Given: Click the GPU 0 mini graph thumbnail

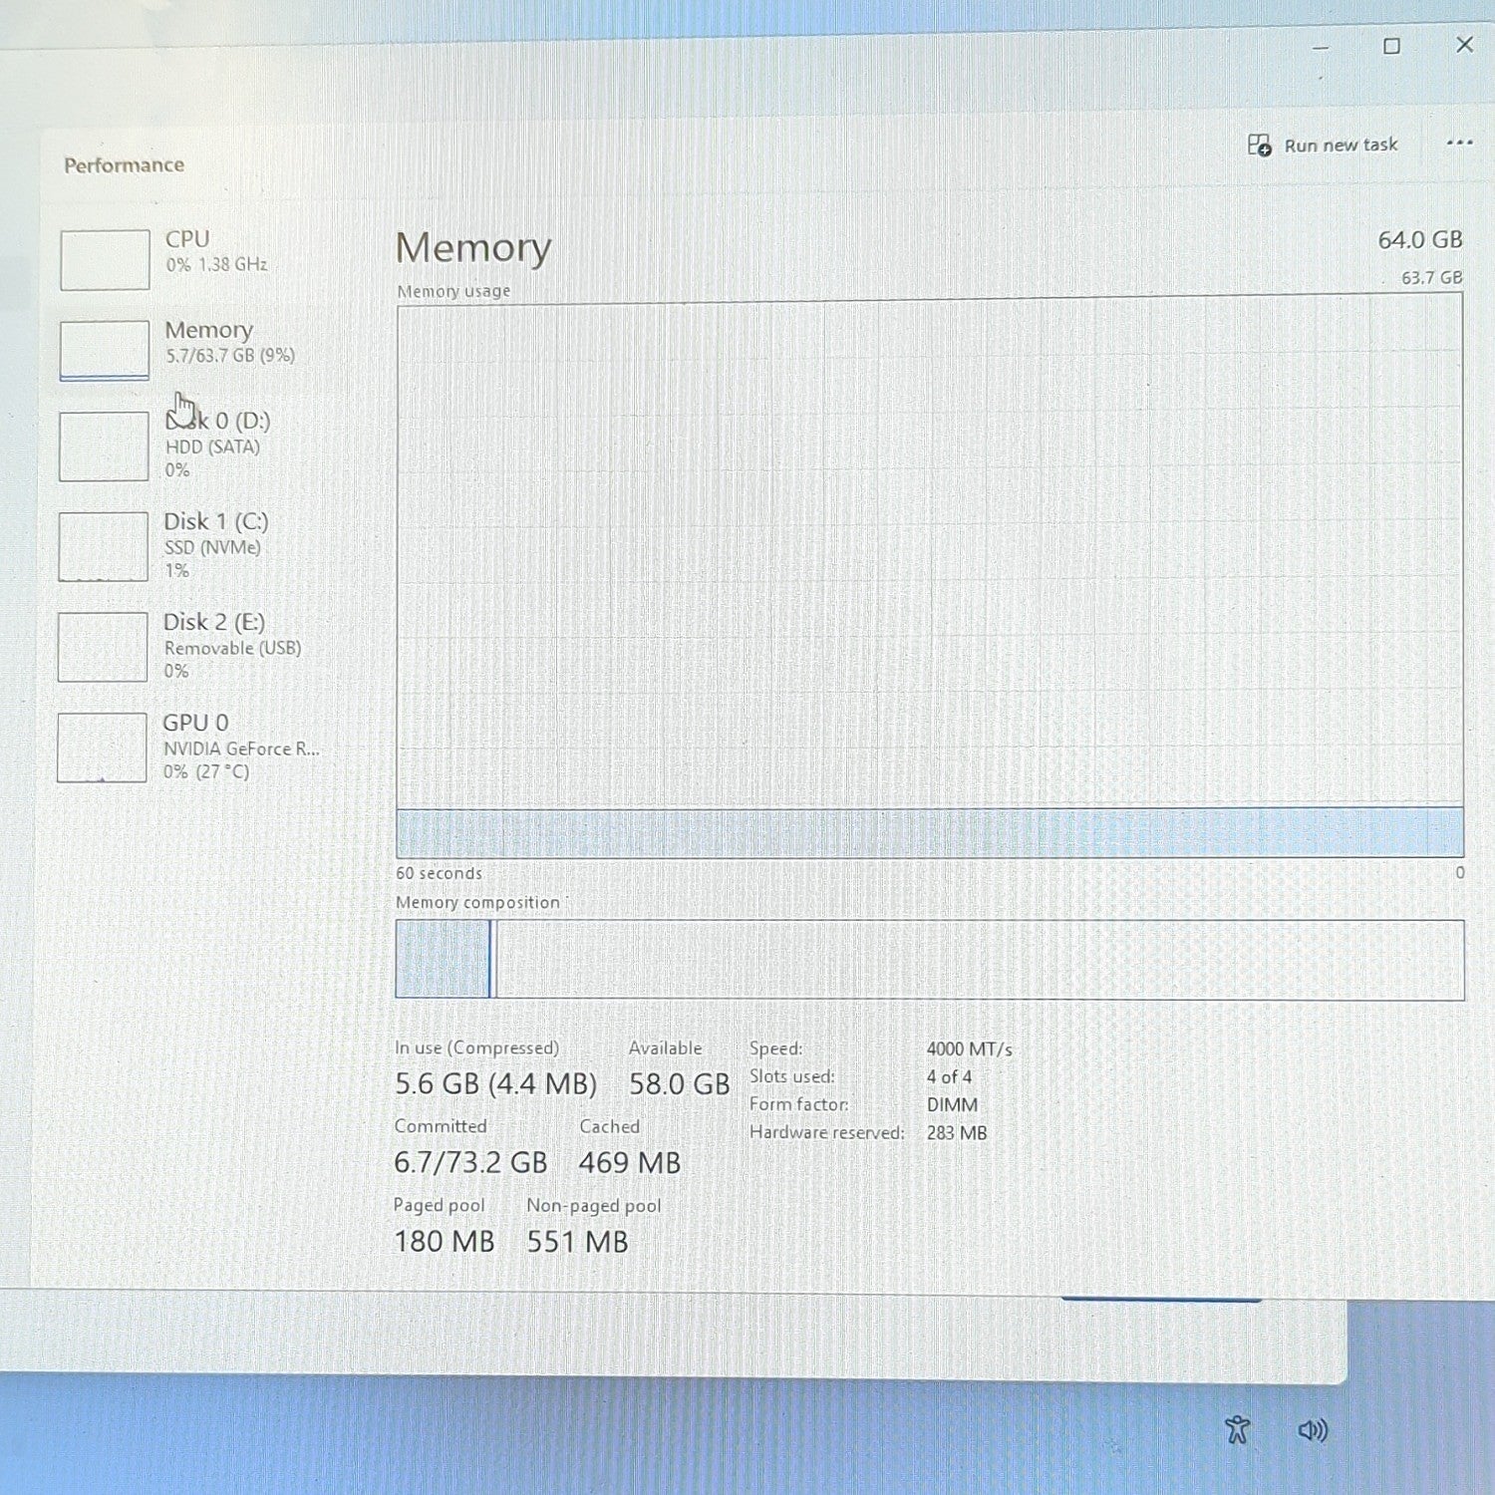Looking at the screenshot, I should [102, 747].
